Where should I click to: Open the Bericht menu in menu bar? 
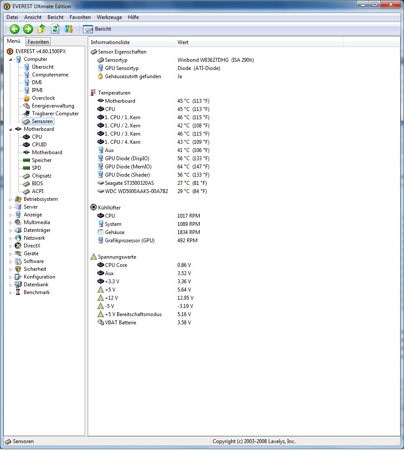click(x=55, y=17)
